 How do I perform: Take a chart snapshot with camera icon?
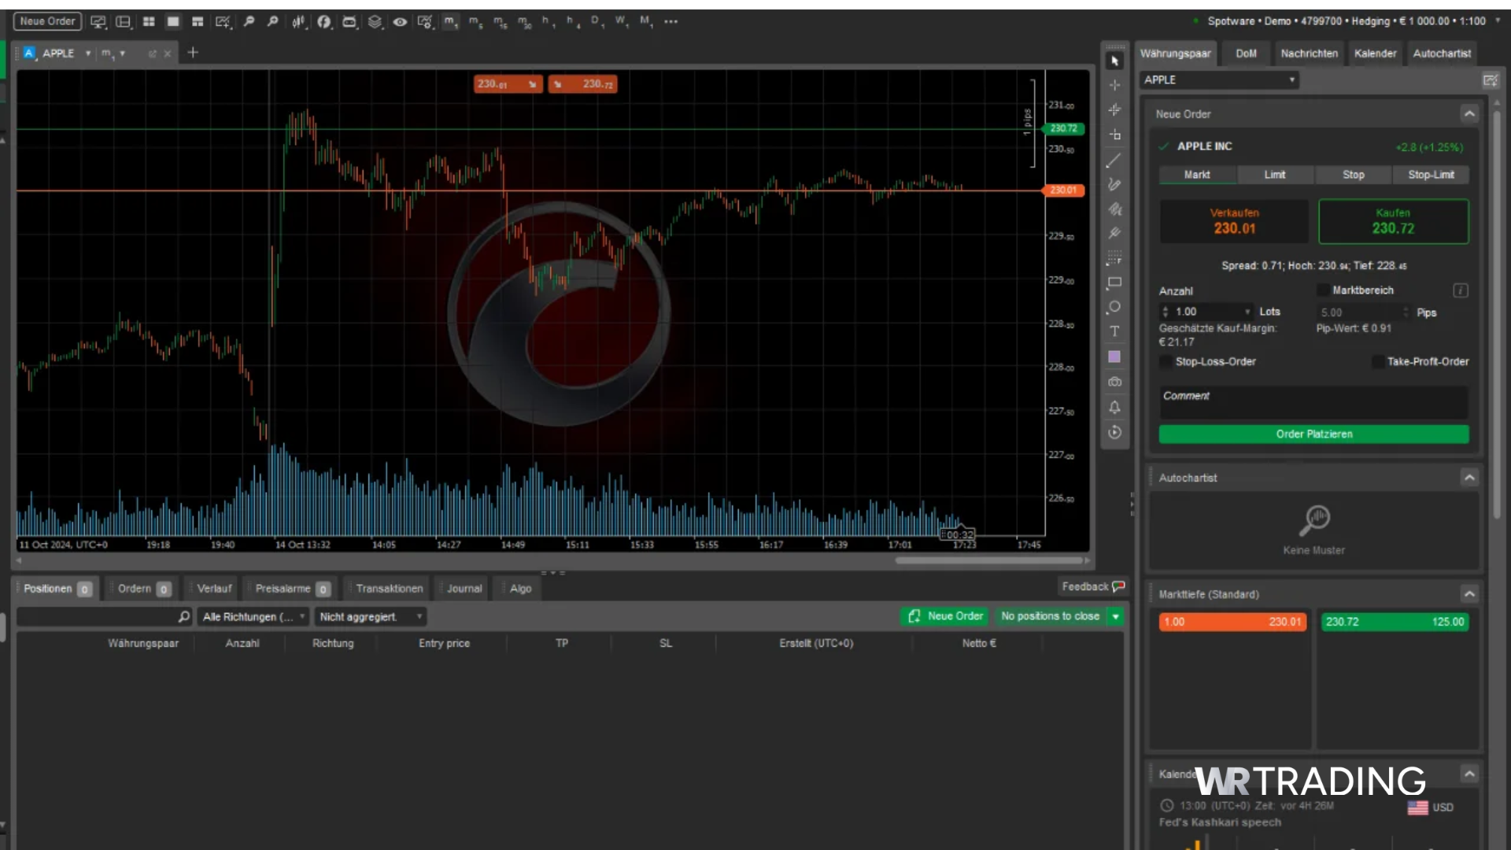1114,382
